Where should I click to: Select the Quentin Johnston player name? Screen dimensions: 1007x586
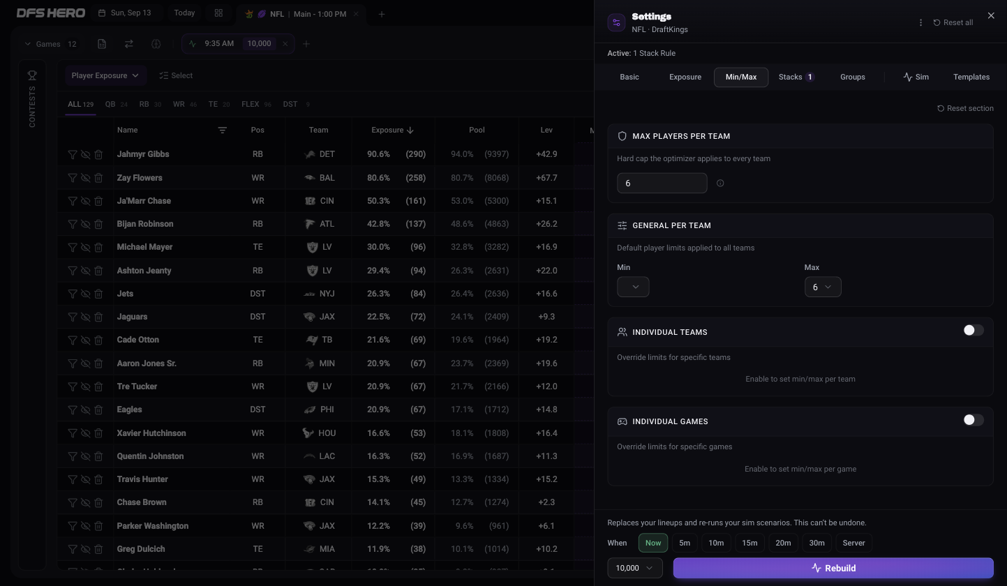tap(150, 456)
